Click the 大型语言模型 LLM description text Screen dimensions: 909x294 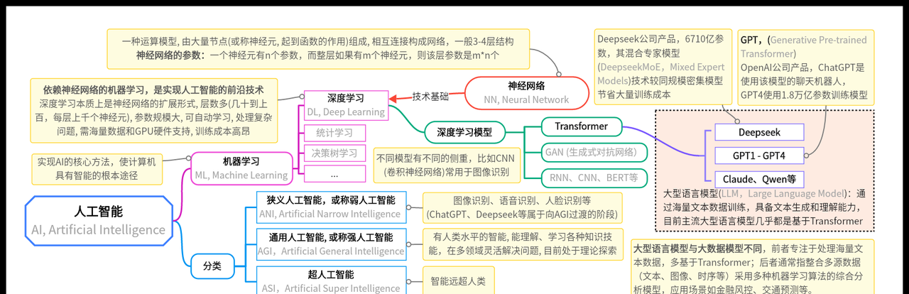tap(764, 207)
